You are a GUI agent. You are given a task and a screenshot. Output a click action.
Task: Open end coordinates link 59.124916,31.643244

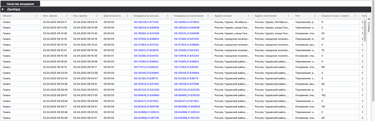point(187,56)
